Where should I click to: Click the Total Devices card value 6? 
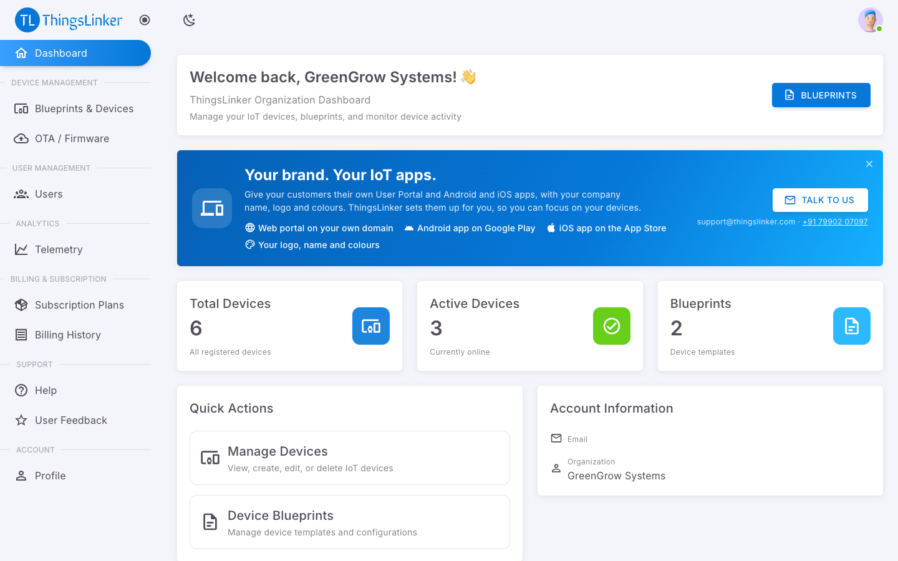(x=196, y=328)
